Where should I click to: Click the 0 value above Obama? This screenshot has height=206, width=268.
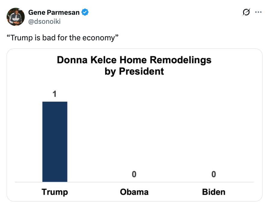coord(134,174)
